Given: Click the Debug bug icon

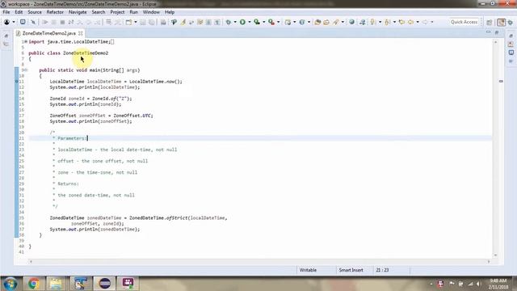Looking at the screenshot, I should click(228, 22).
